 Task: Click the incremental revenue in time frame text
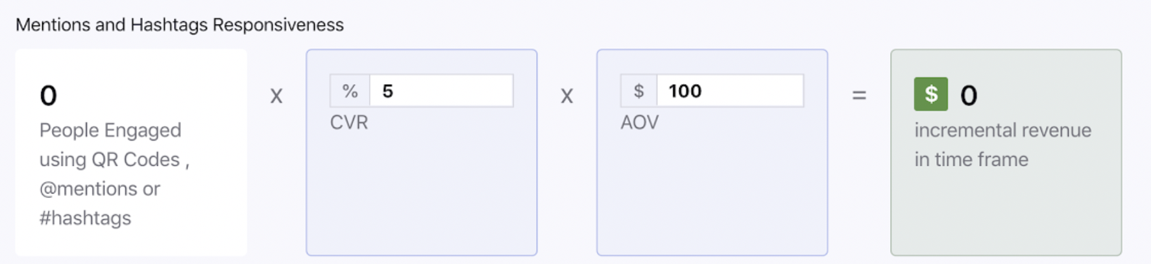coord(1002,145)
